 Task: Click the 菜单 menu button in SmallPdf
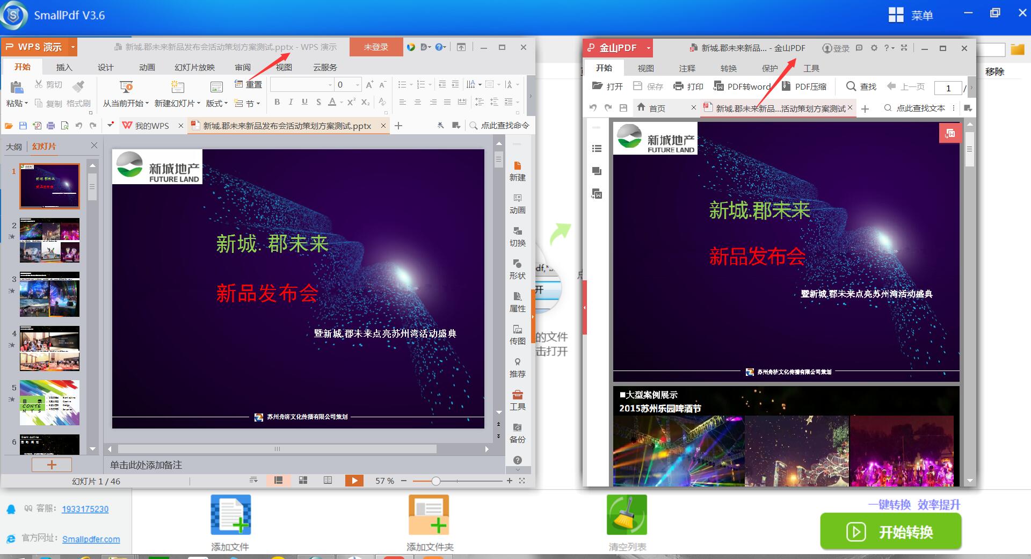click(x=911, y=15)
